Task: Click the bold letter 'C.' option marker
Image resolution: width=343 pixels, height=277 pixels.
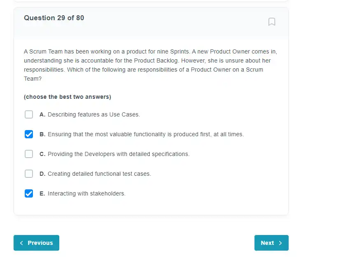Action: (42, 154)
